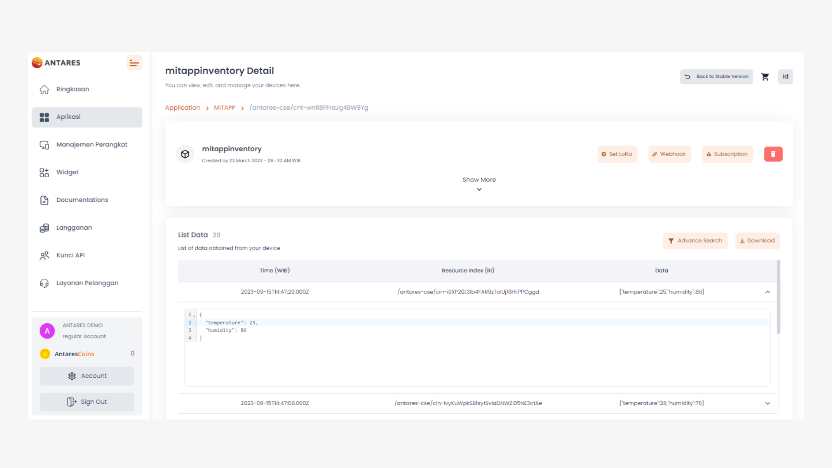The image size is (832, 468).
Task: Switch language with the id button
Action: pyautogui.click(x=785, y=77)
